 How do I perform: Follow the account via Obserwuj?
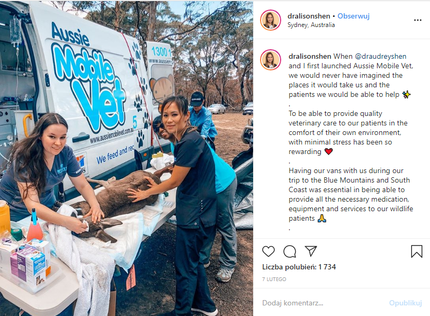(353, 16)
